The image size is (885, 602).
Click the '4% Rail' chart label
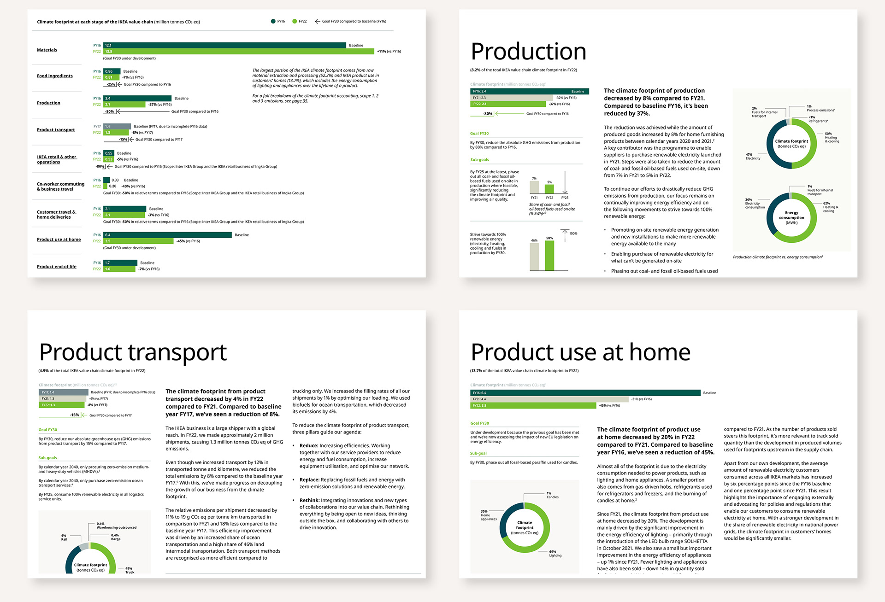pos(64,538)
